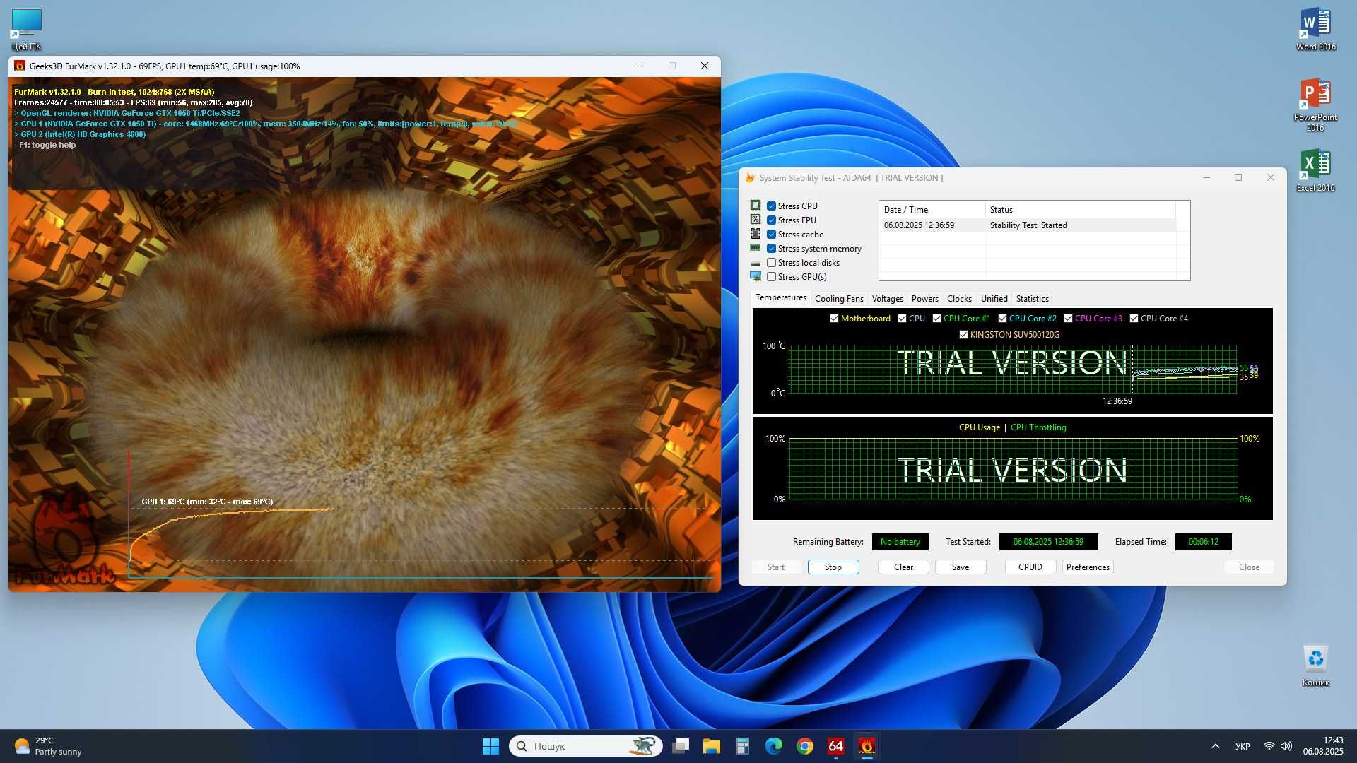Viewport: 1357px width, 763px height.
Task: Click the taskbar search box
Action: (586, 746)
